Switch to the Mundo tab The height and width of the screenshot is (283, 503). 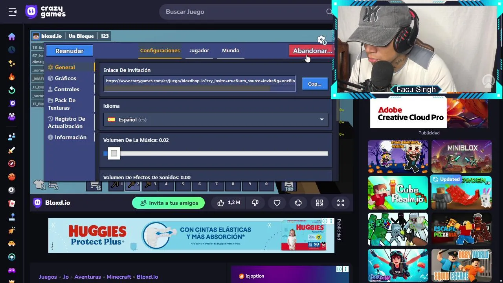pos(231,50)
